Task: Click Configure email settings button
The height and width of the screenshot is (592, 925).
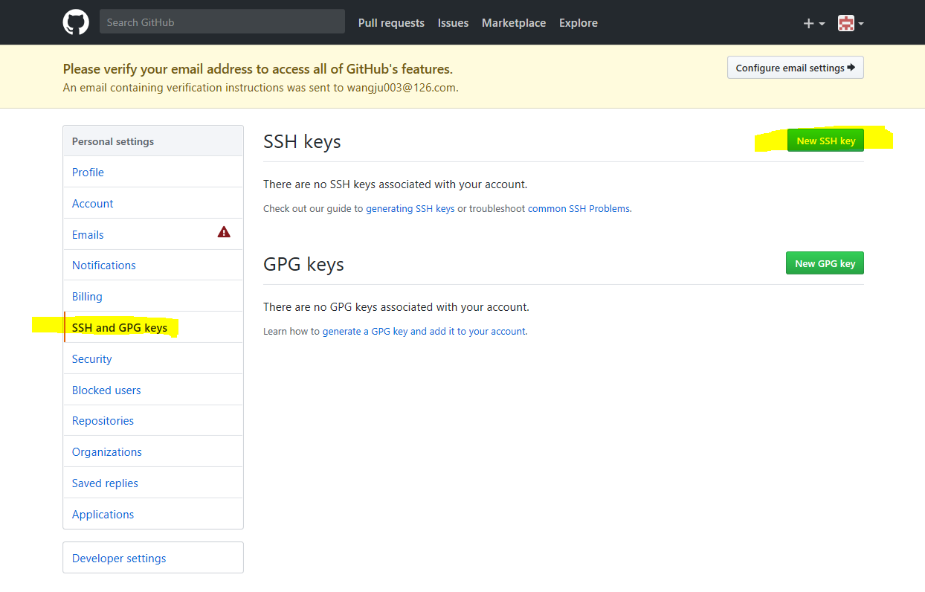Action: [796, 68]
